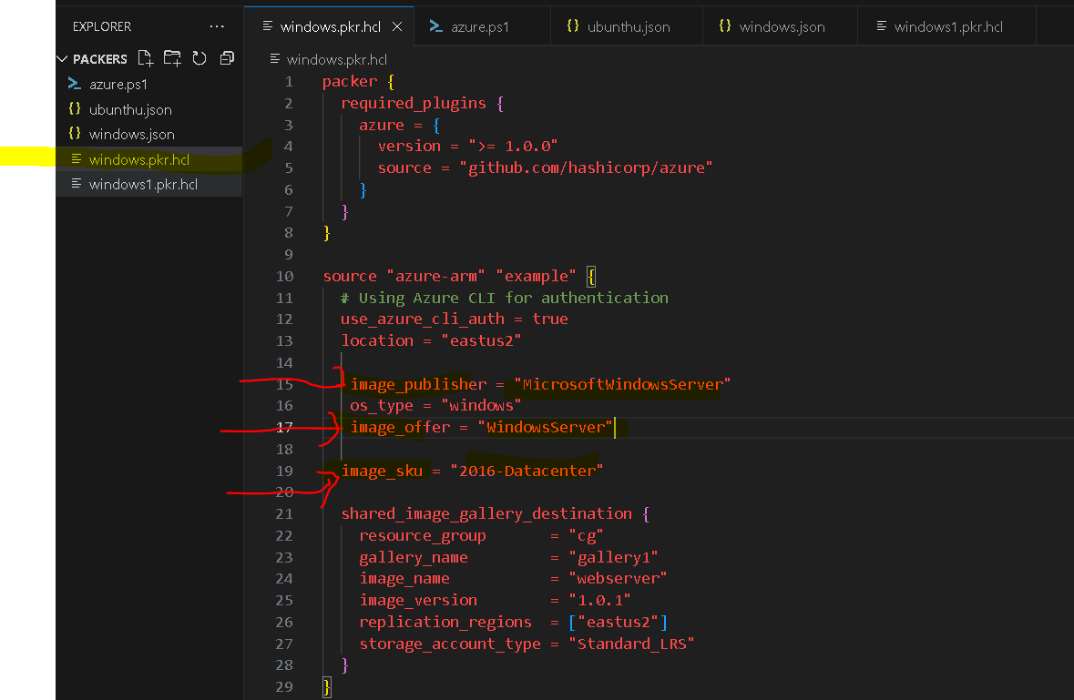This screenshot has width=1074, height=700.
Task: Click the comment 'Using Azure CLI for authentication'
Action: pyautogui.click(x=513, y=299)
